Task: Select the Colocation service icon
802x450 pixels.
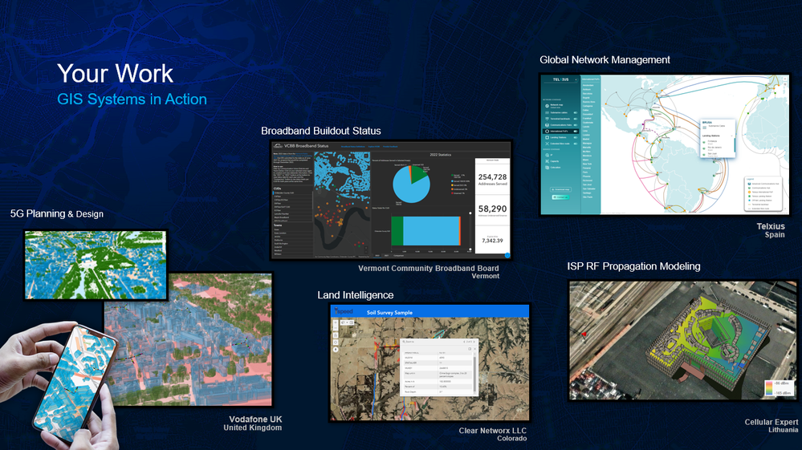Action: click(x=547, y=168)
